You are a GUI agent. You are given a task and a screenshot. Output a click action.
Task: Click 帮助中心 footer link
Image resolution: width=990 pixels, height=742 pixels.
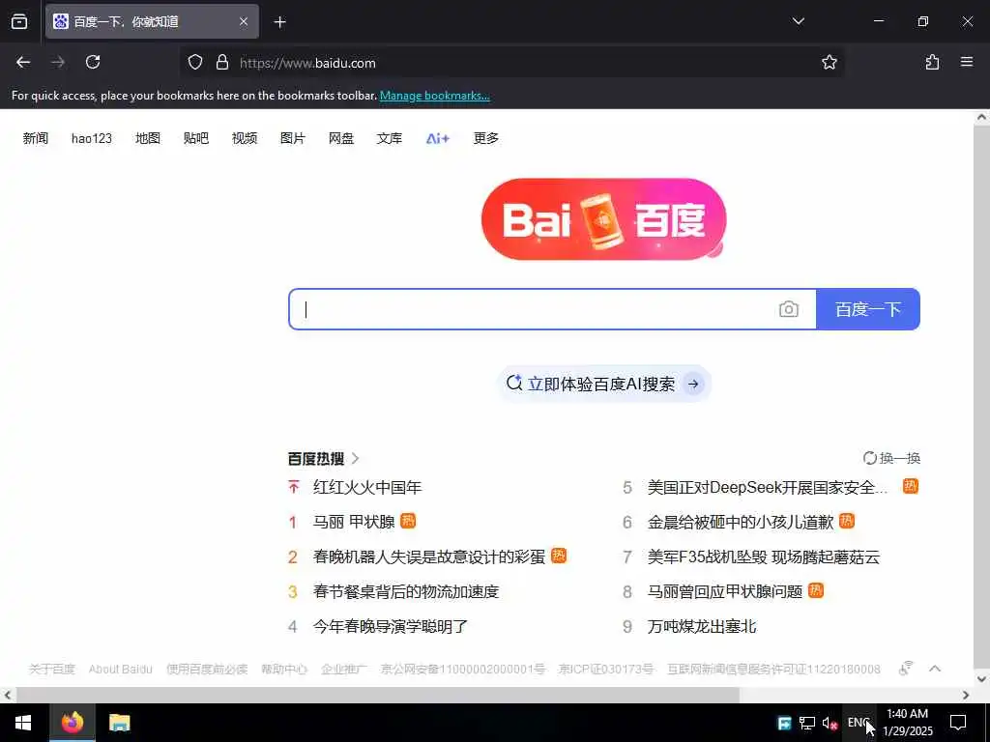coord(284,669)
